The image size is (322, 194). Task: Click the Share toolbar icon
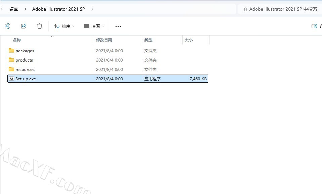click(24, 26)
